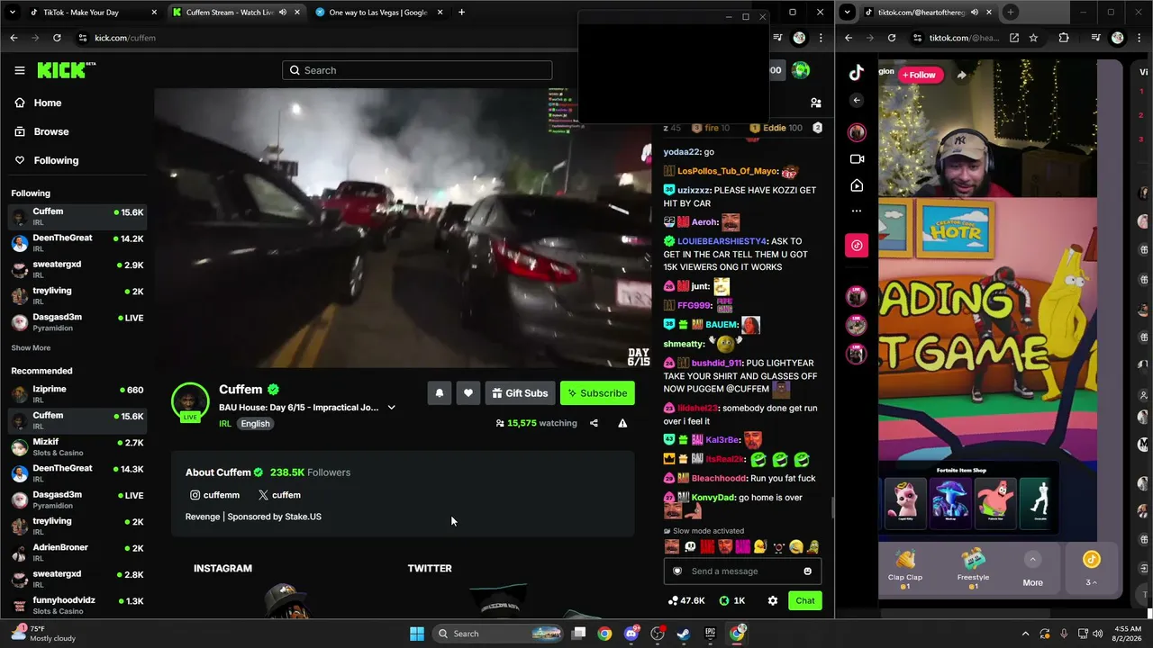Image resolution: width=1153 pixels, height=648 pixels.
Task: Open Epic Games Launcher from taskbar
Action: 710,634
